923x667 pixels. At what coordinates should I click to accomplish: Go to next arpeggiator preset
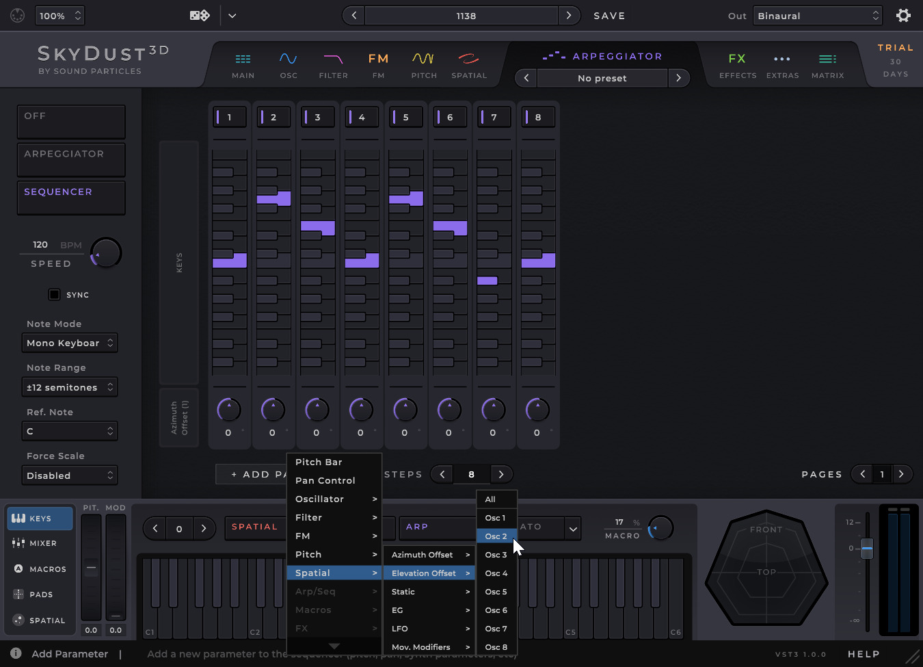[678, 78]
